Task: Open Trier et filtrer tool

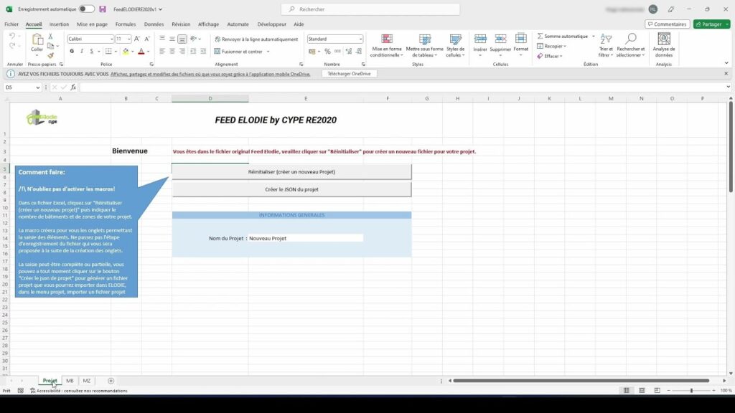Action: click(606, 44)
